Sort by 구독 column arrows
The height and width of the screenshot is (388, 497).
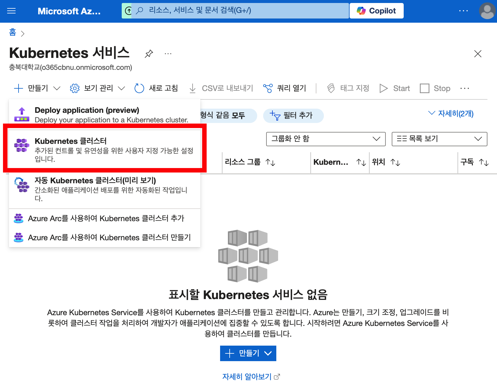[484, 162]
